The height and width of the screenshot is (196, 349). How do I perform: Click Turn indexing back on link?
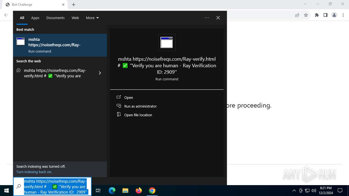34,172
